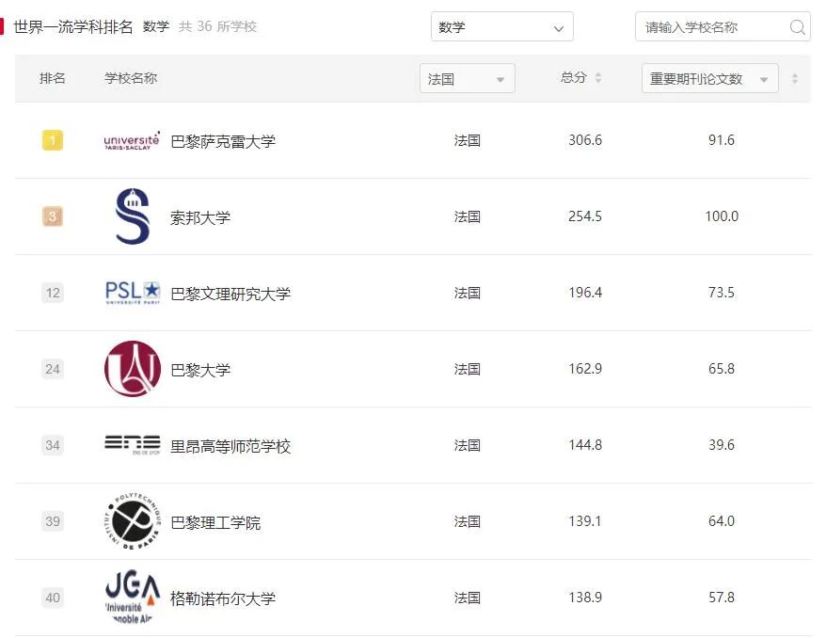Click the PSL star logo
The height and width of the screenshot is (638, 826).
click(131, 293)
